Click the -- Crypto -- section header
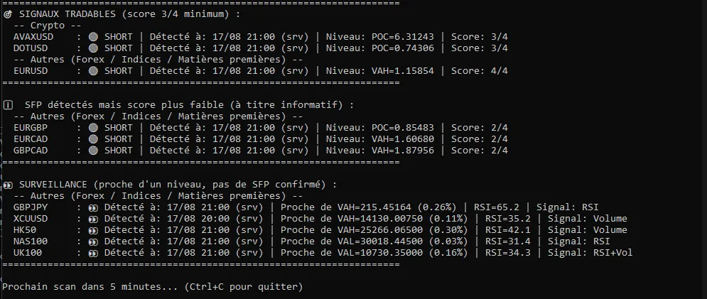The width and height of the screenshot is (707, 299). click(39, 26)
